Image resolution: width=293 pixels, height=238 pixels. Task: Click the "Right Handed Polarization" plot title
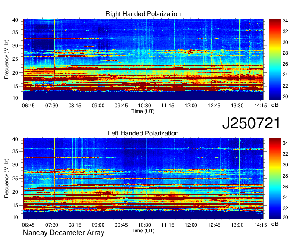point(143,14)
